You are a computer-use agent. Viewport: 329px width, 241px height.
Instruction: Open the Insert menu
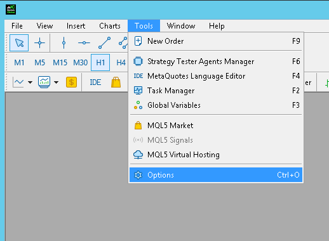point(76,26)
